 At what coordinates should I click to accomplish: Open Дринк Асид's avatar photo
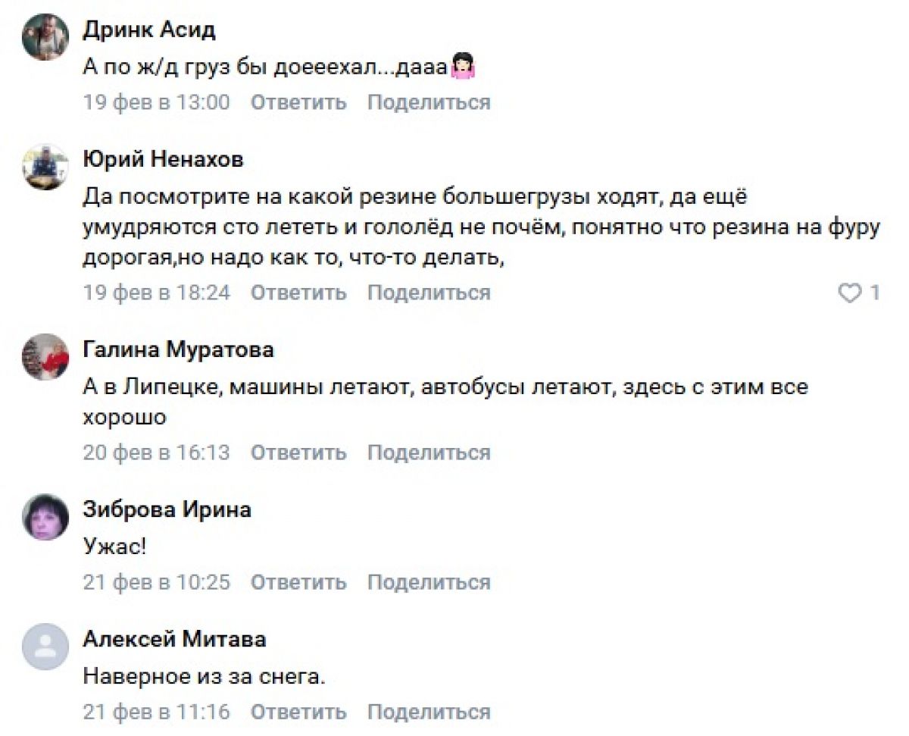(x=45, y=36)
